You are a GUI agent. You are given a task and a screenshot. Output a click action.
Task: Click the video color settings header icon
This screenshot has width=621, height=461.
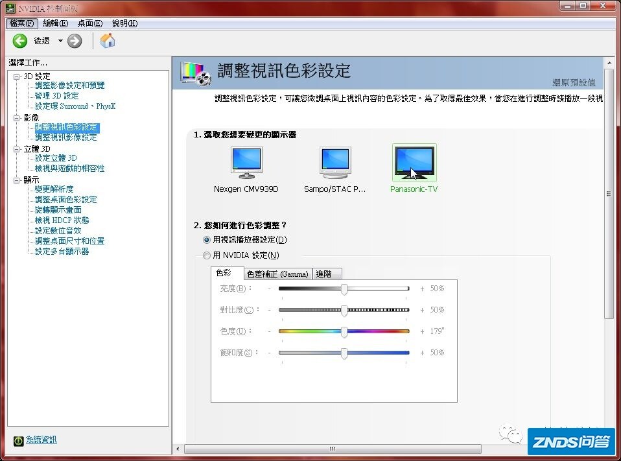[196, 73]
